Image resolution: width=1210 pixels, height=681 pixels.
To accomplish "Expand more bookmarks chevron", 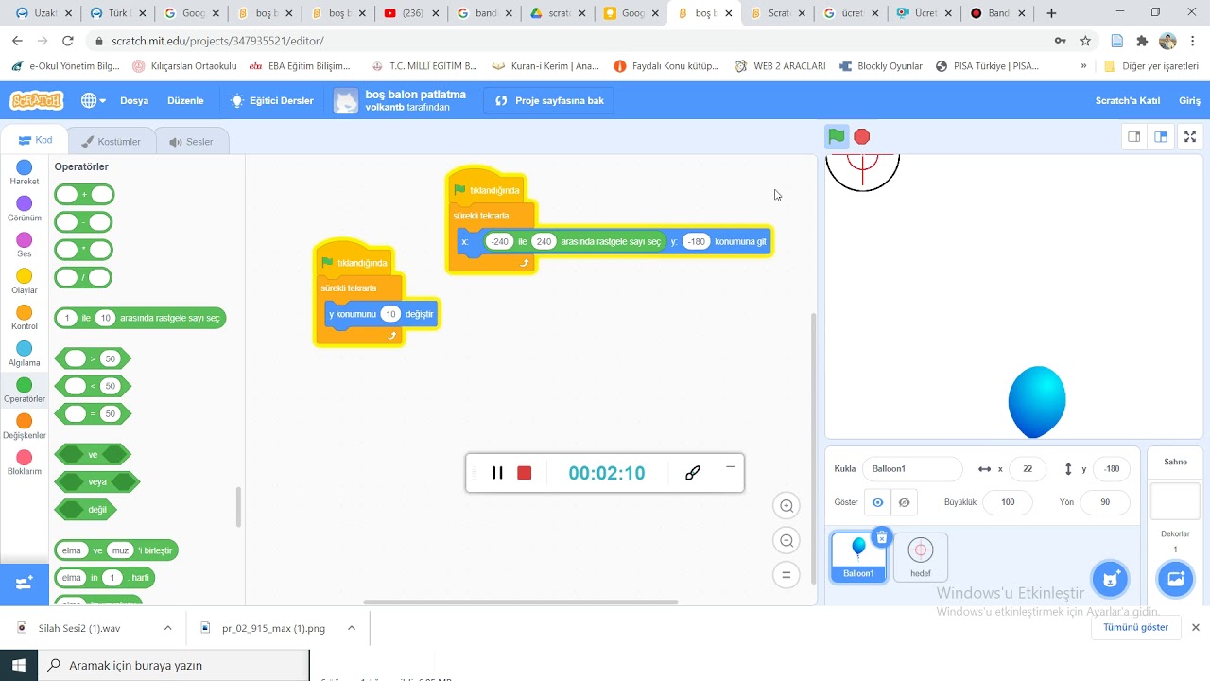I will 1083,66.
